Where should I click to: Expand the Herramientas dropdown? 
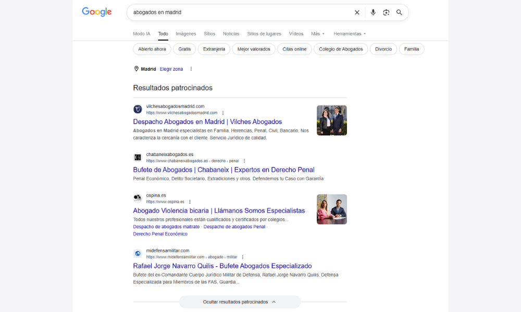[350, 34]
